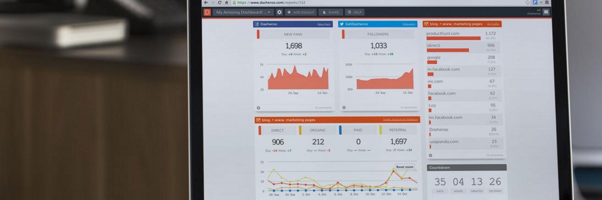Go to browser home icon
The width and height of the screenshot is (602, 200).
(226, 2)
